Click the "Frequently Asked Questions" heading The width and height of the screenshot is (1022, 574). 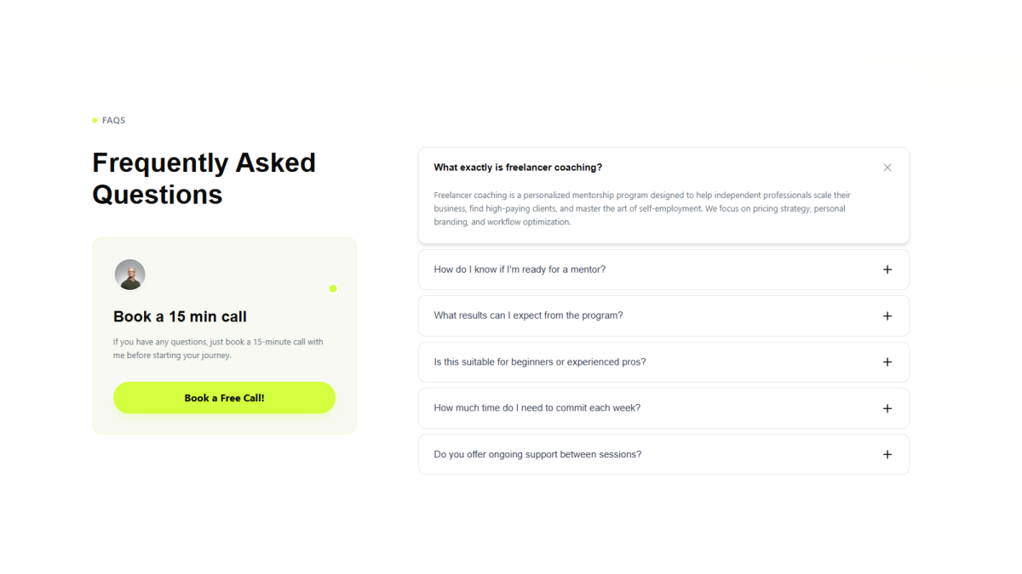(x=204, y=178)
